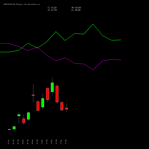Click the green candlestick for 02 Mar
Viewport: 149px width, 149px height.
coord(14,128)
